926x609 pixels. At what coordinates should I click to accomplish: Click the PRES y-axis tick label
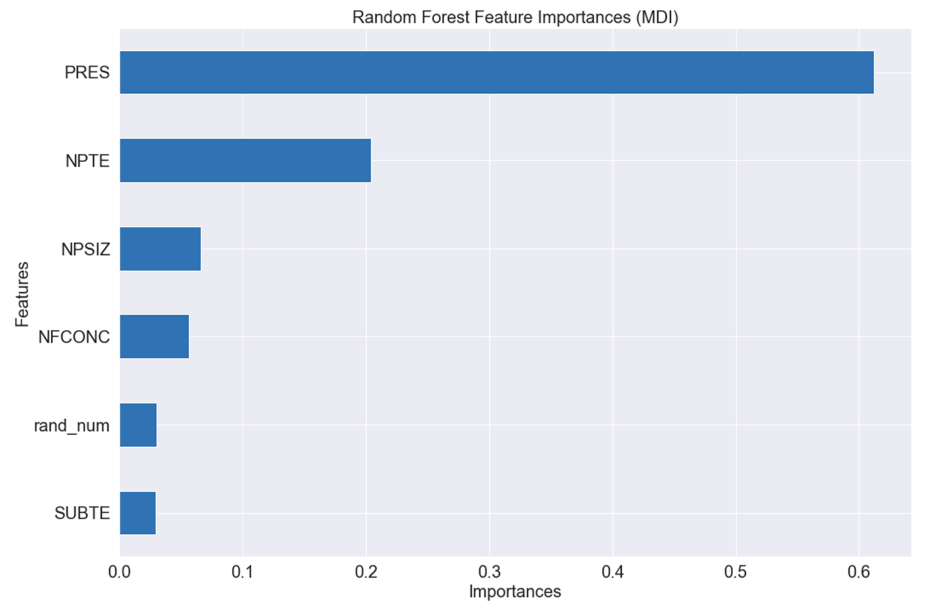[87, 73]
